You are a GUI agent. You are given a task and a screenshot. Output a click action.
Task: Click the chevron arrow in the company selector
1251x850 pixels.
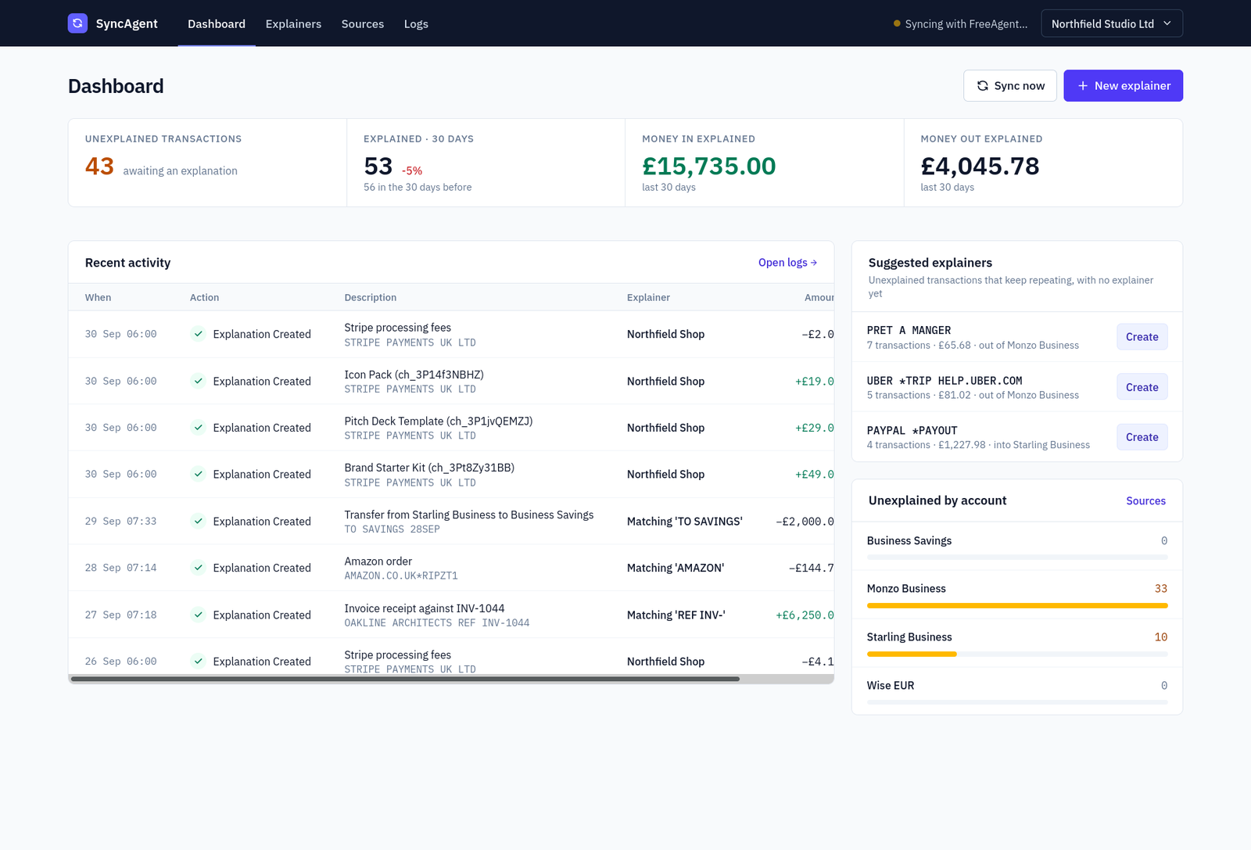click(x=1167, y=23)
